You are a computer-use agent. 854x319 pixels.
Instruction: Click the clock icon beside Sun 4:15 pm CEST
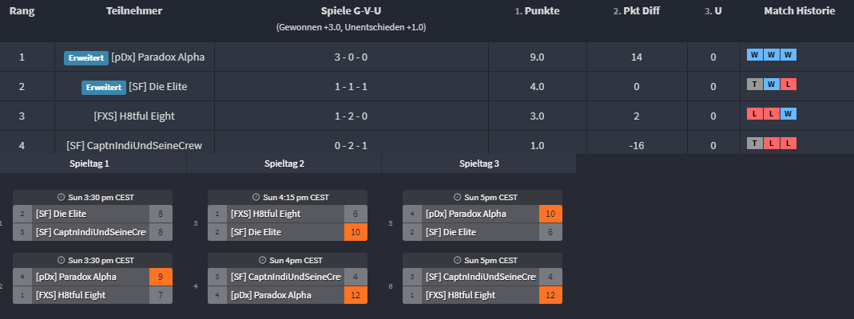coord(256,198)
